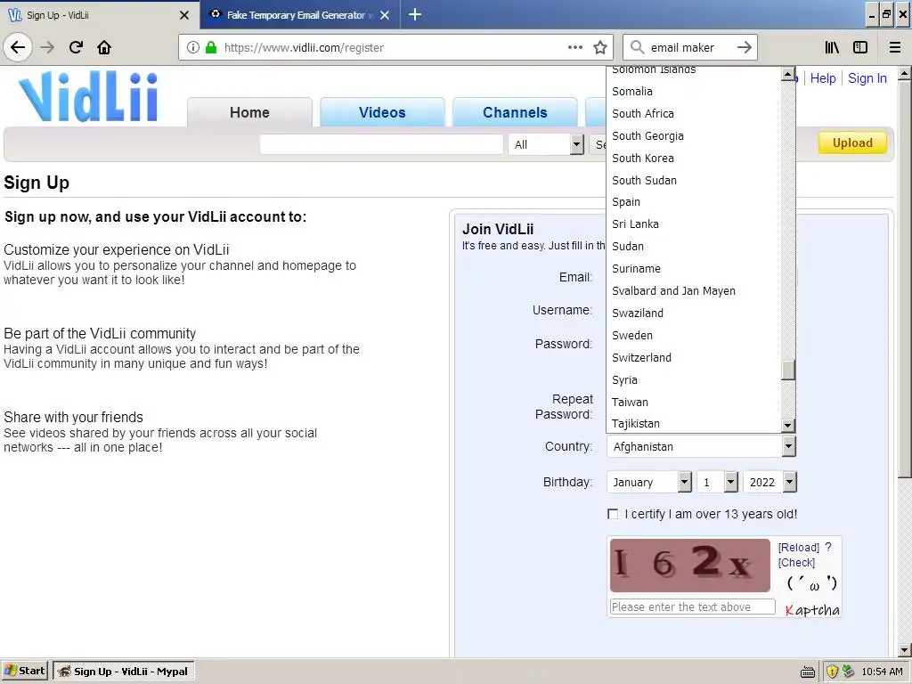Submit search with the arrow icon
This screenshot has height=684, width=912.
point(744,47)
